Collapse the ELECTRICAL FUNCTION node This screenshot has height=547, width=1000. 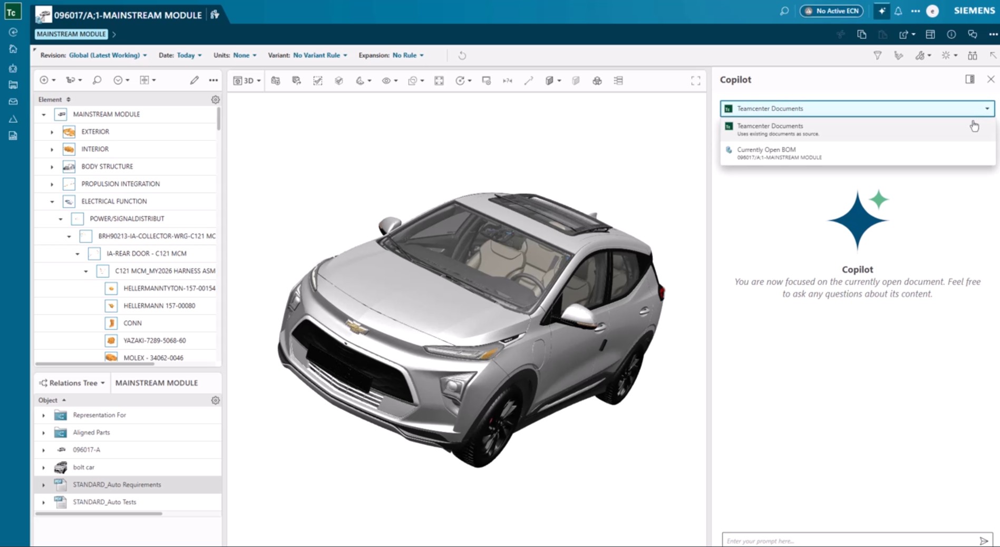pyautogui.click(x=52, y=201)
